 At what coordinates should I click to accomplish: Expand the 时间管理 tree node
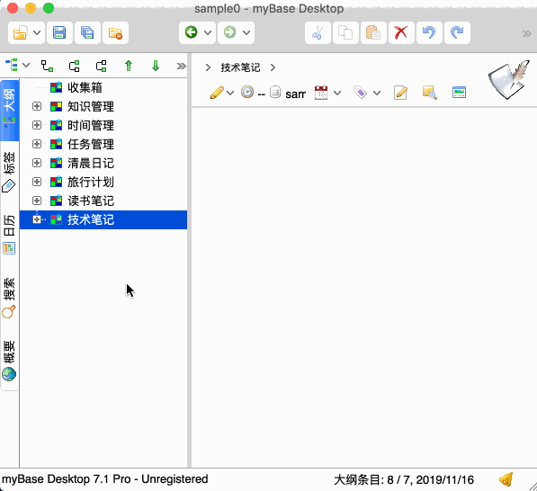(37, 125)
